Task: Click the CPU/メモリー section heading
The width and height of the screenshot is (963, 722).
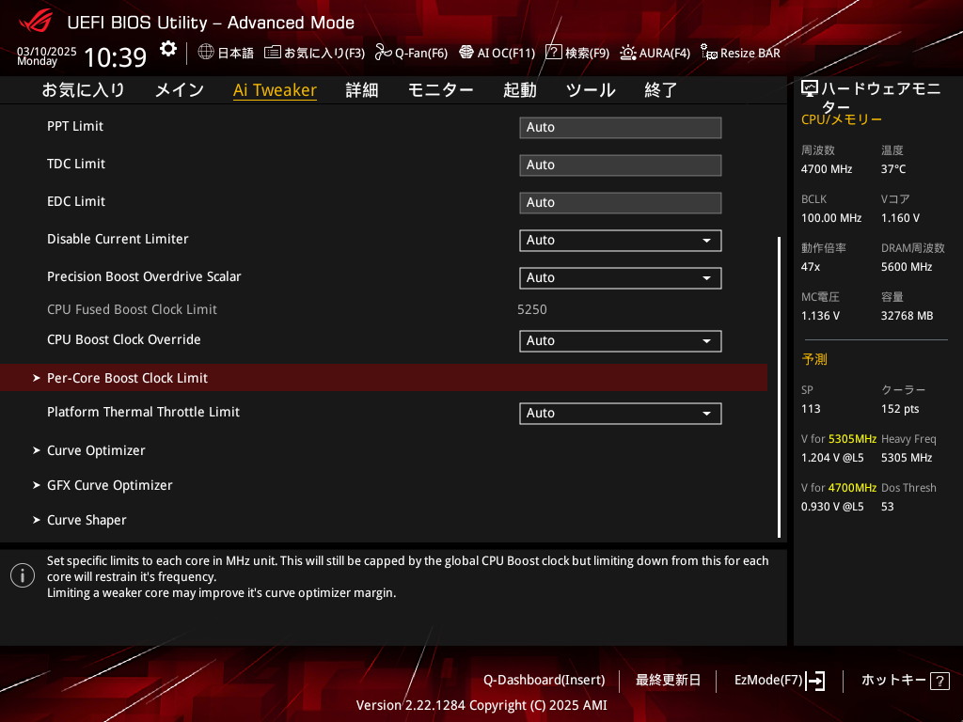Action: pyautogui.click(x=842, y=119)
